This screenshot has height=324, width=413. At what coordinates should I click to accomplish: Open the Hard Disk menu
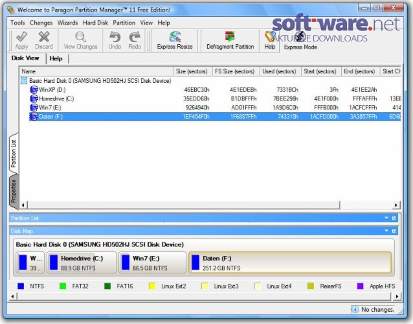(95, 23)
